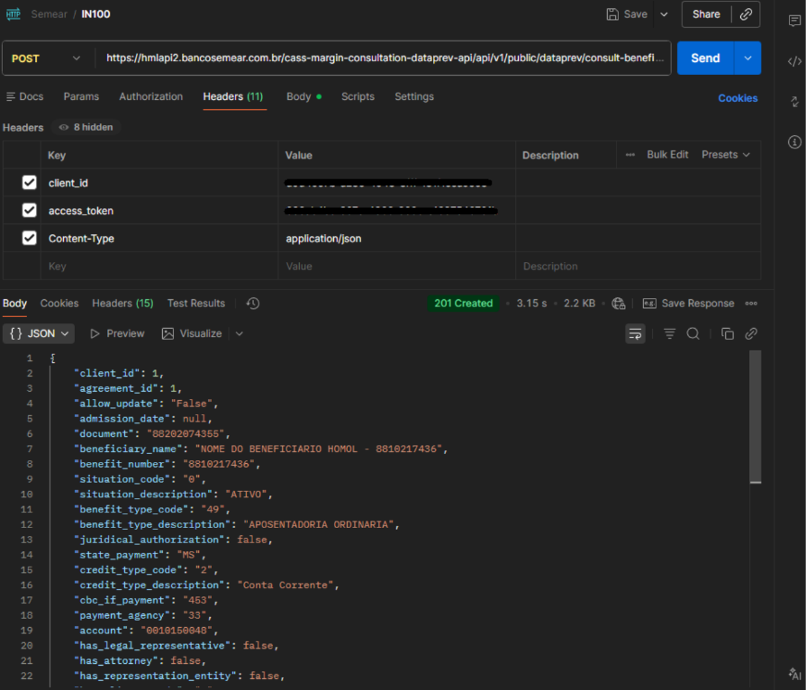Open the POST method dropdown

pyautogui.click(x=47, y=59)
